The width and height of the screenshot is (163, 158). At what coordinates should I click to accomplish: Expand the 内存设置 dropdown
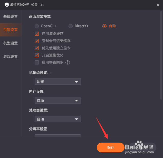point(58,100)
